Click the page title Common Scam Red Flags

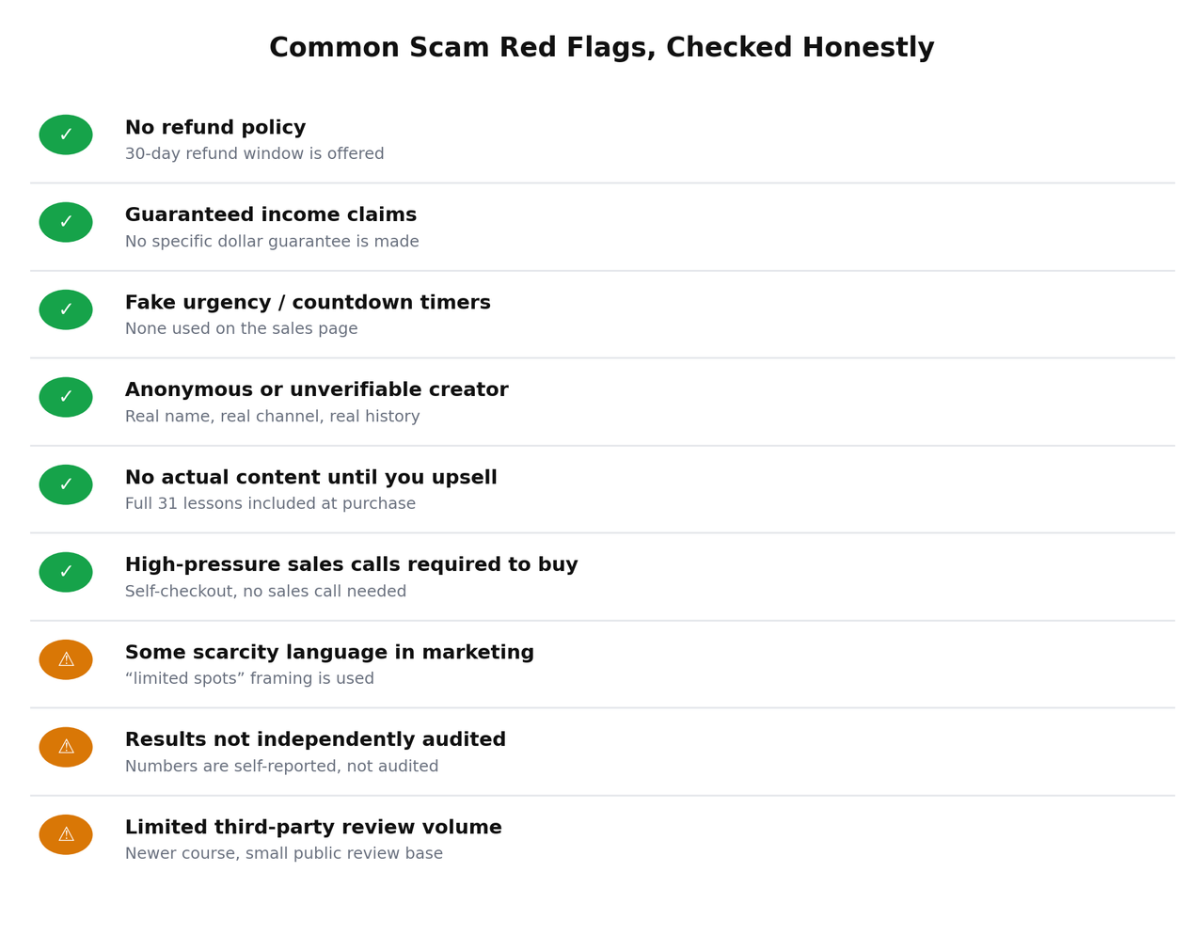point(602,48)
